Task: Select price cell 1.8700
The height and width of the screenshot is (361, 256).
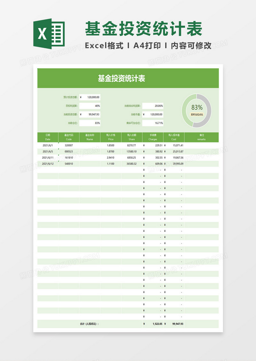Action: 111,151
